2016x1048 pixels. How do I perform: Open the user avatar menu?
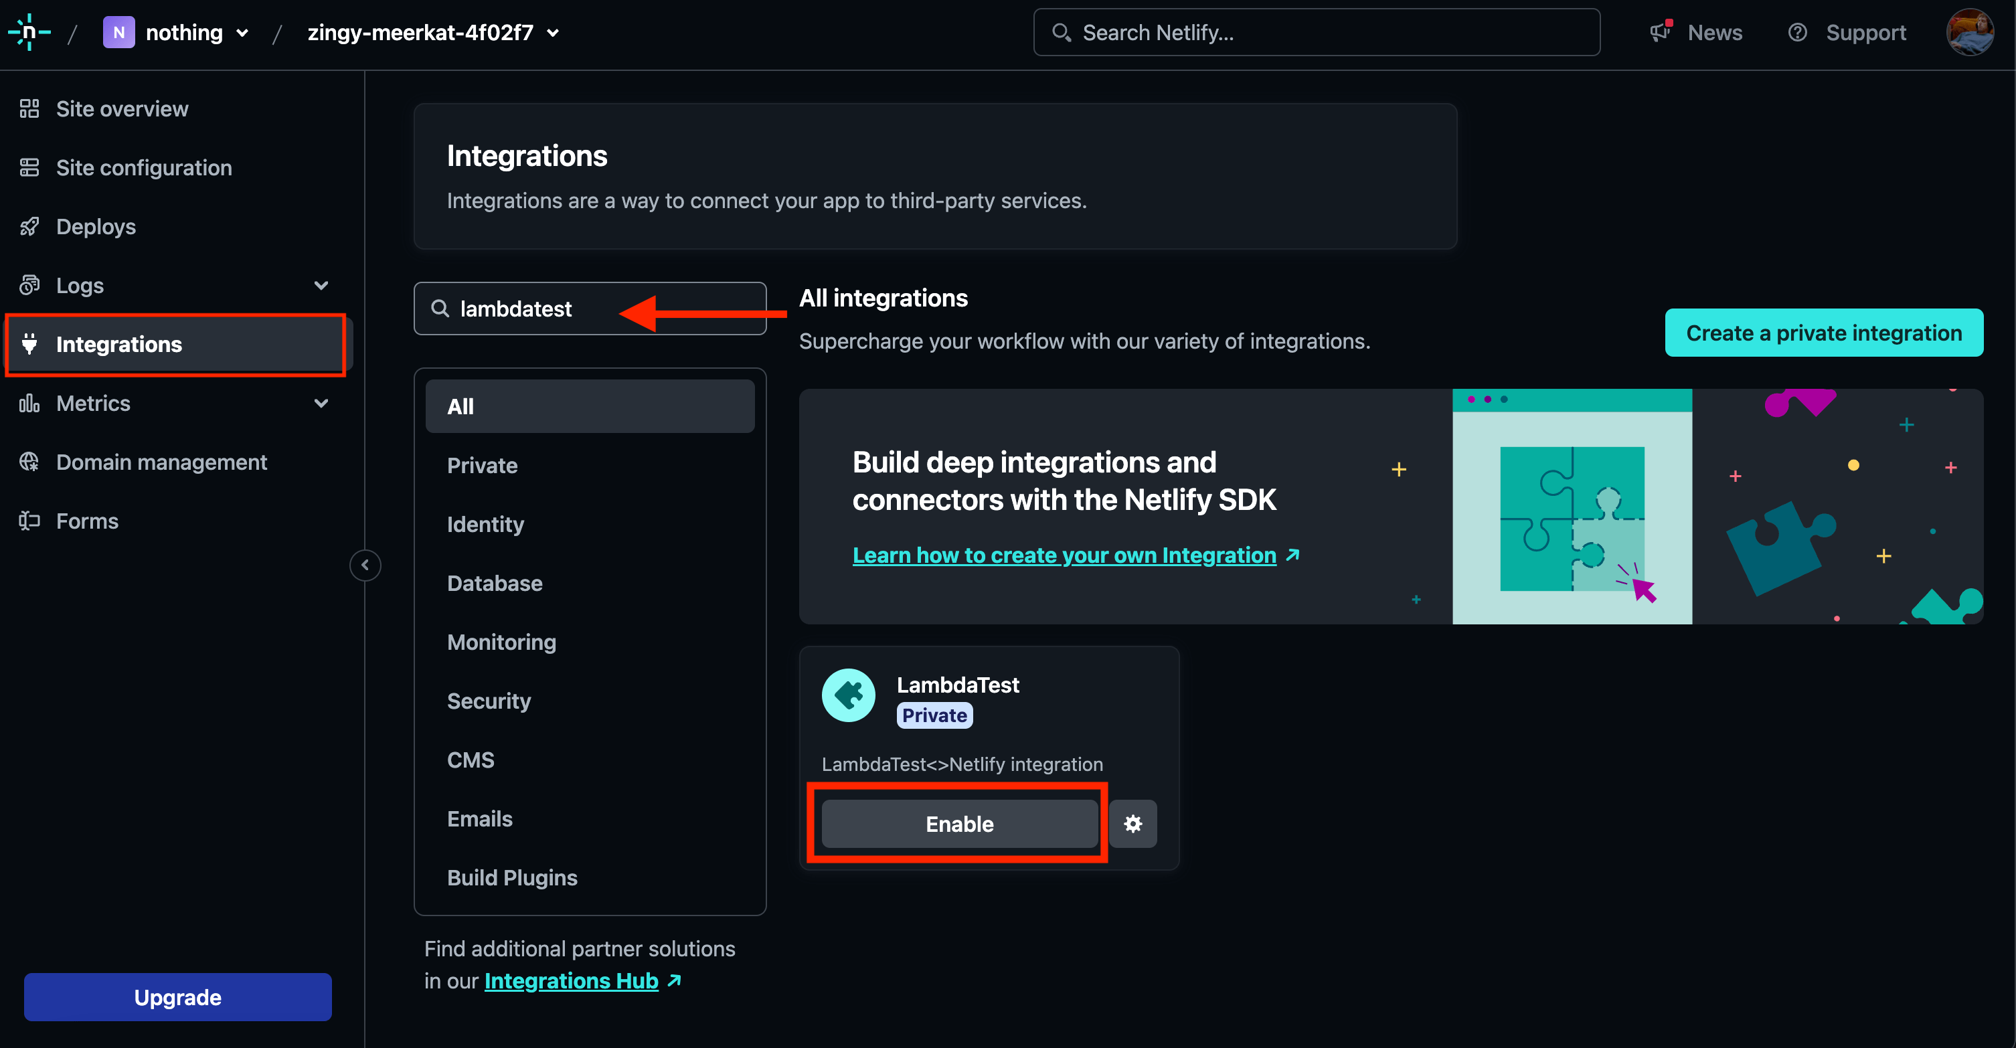coord(1968,32)
